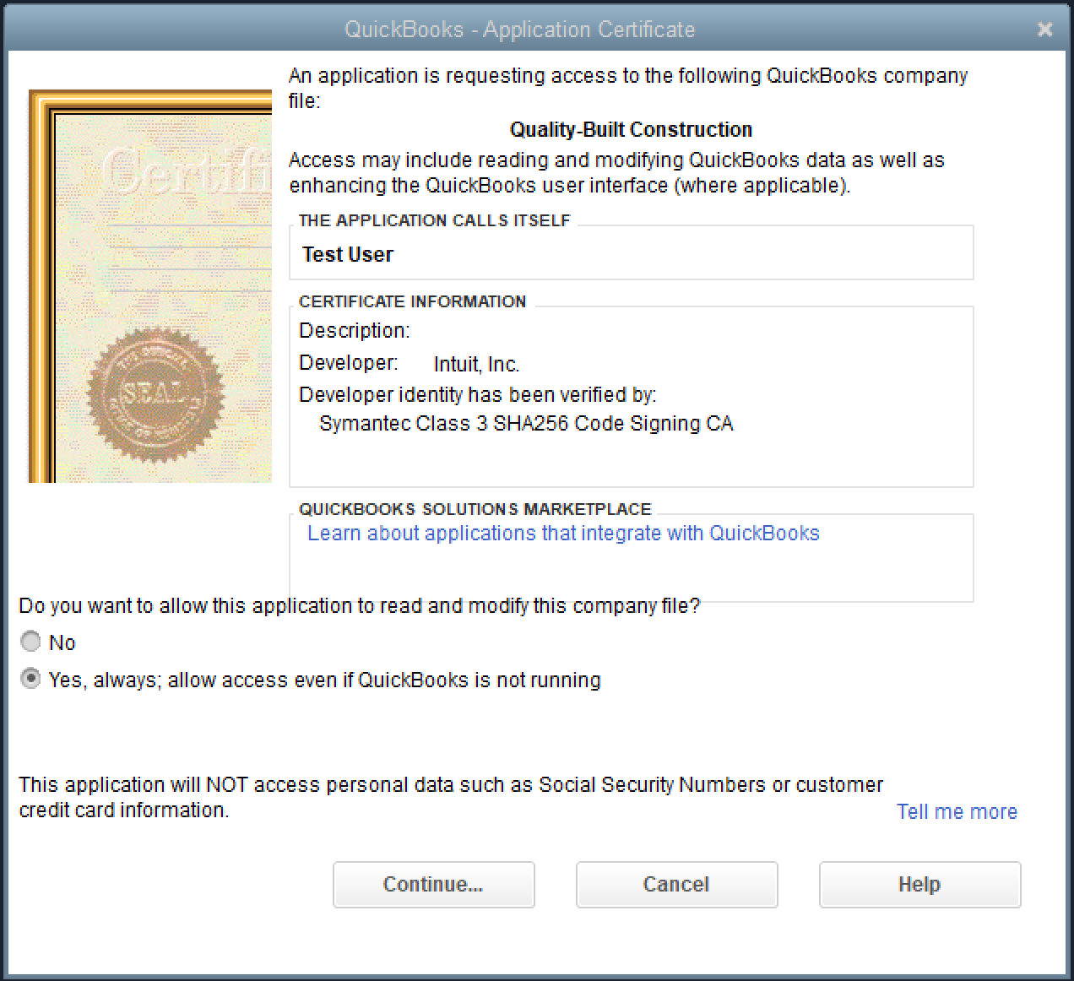Close the Application Certificate dialog

pos(1044,30)
